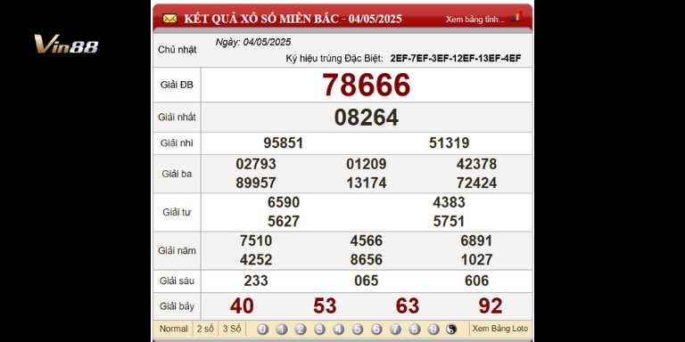Select the number 7 ball filter
The width and height of the screenshot is (685, 342).
pyautogui.click(x=395, y=330)
